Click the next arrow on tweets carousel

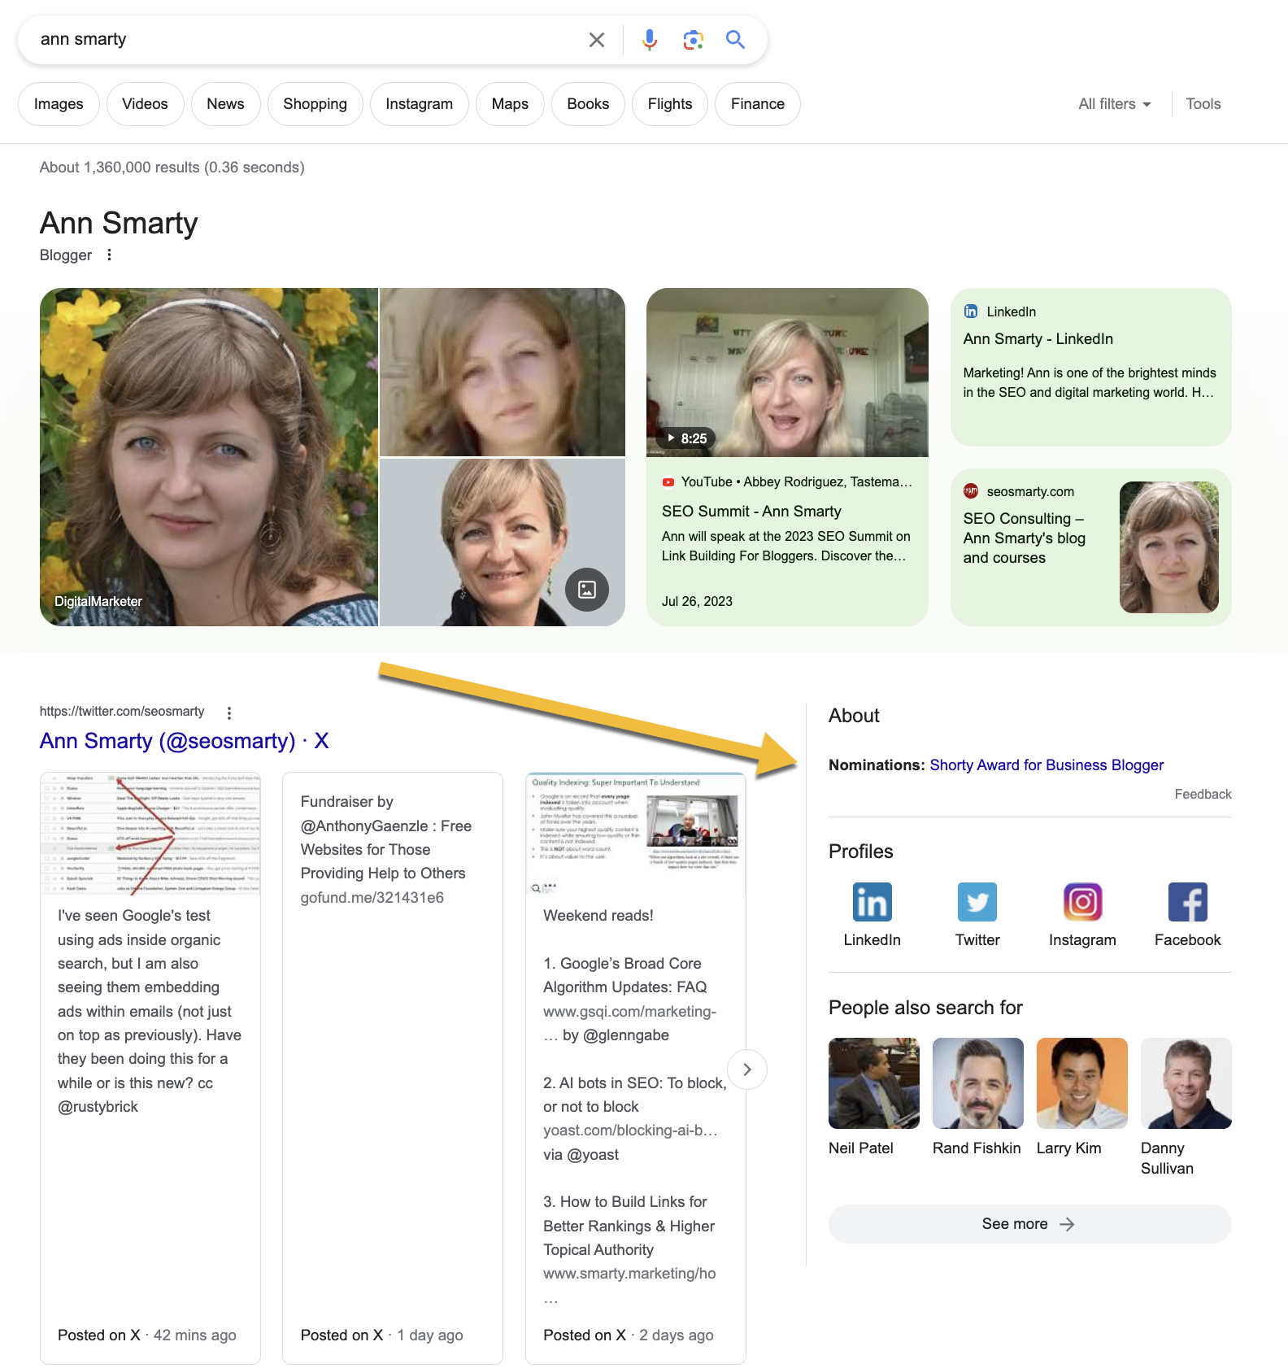747,1070
